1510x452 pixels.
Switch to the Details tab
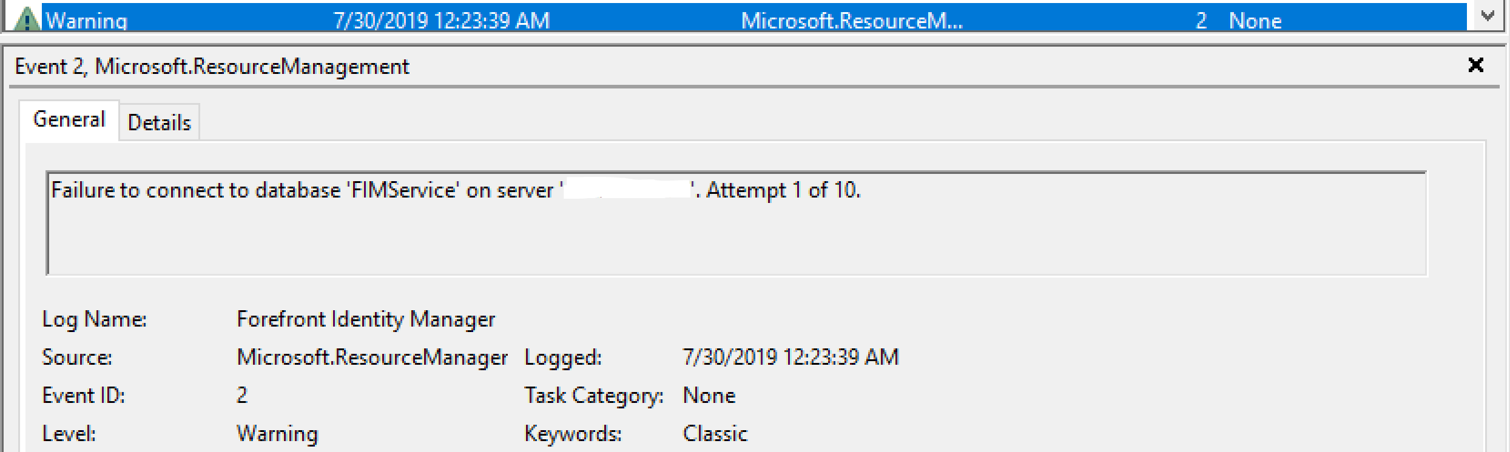pos(159,122)
